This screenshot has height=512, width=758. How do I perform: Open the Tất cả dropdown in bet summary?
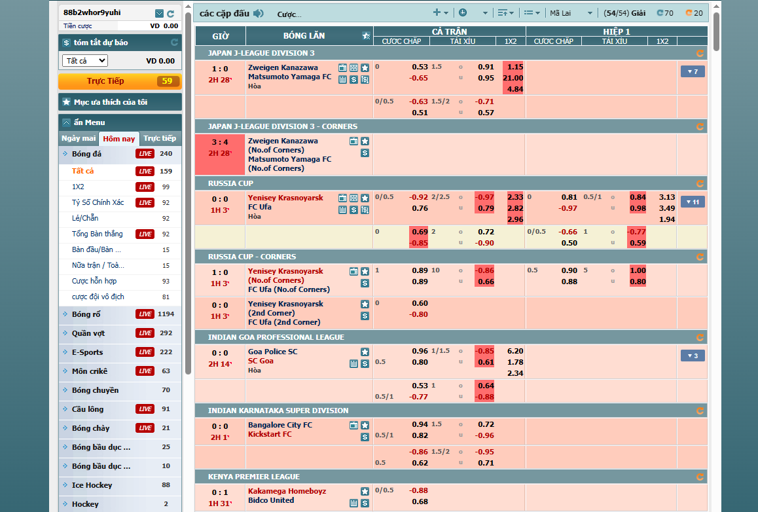[85, 61]
